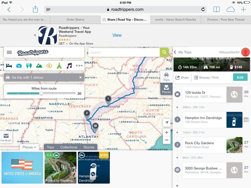
Task: Add stop on 96mi 01h 58m leg
Action: [177, 158]
